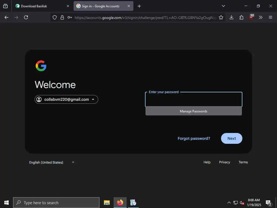Open muted volume tray icon
Screen dimensions: 277x208
[x=242, y=203]
